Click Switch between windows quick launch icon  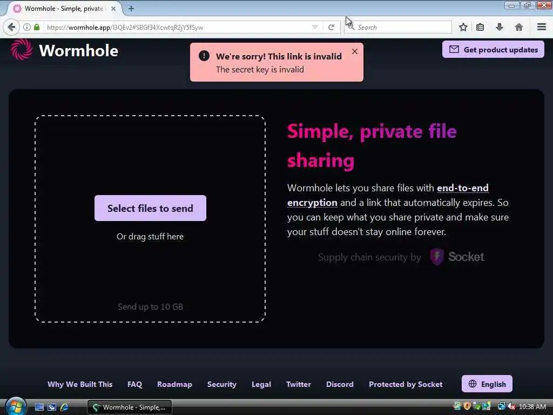(52, 407)
